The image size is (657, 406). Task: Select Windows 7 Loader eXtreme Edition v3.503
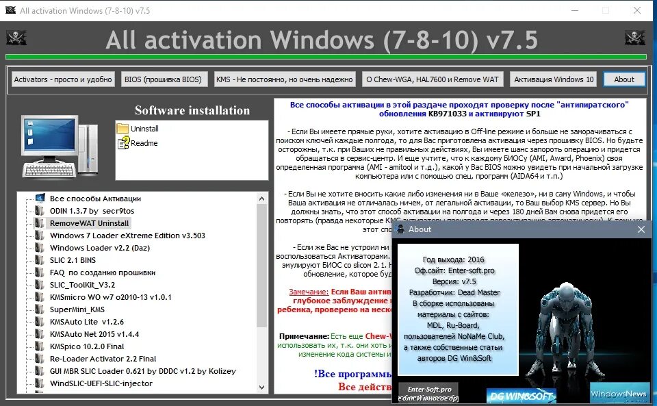click(x=127, y=236)
